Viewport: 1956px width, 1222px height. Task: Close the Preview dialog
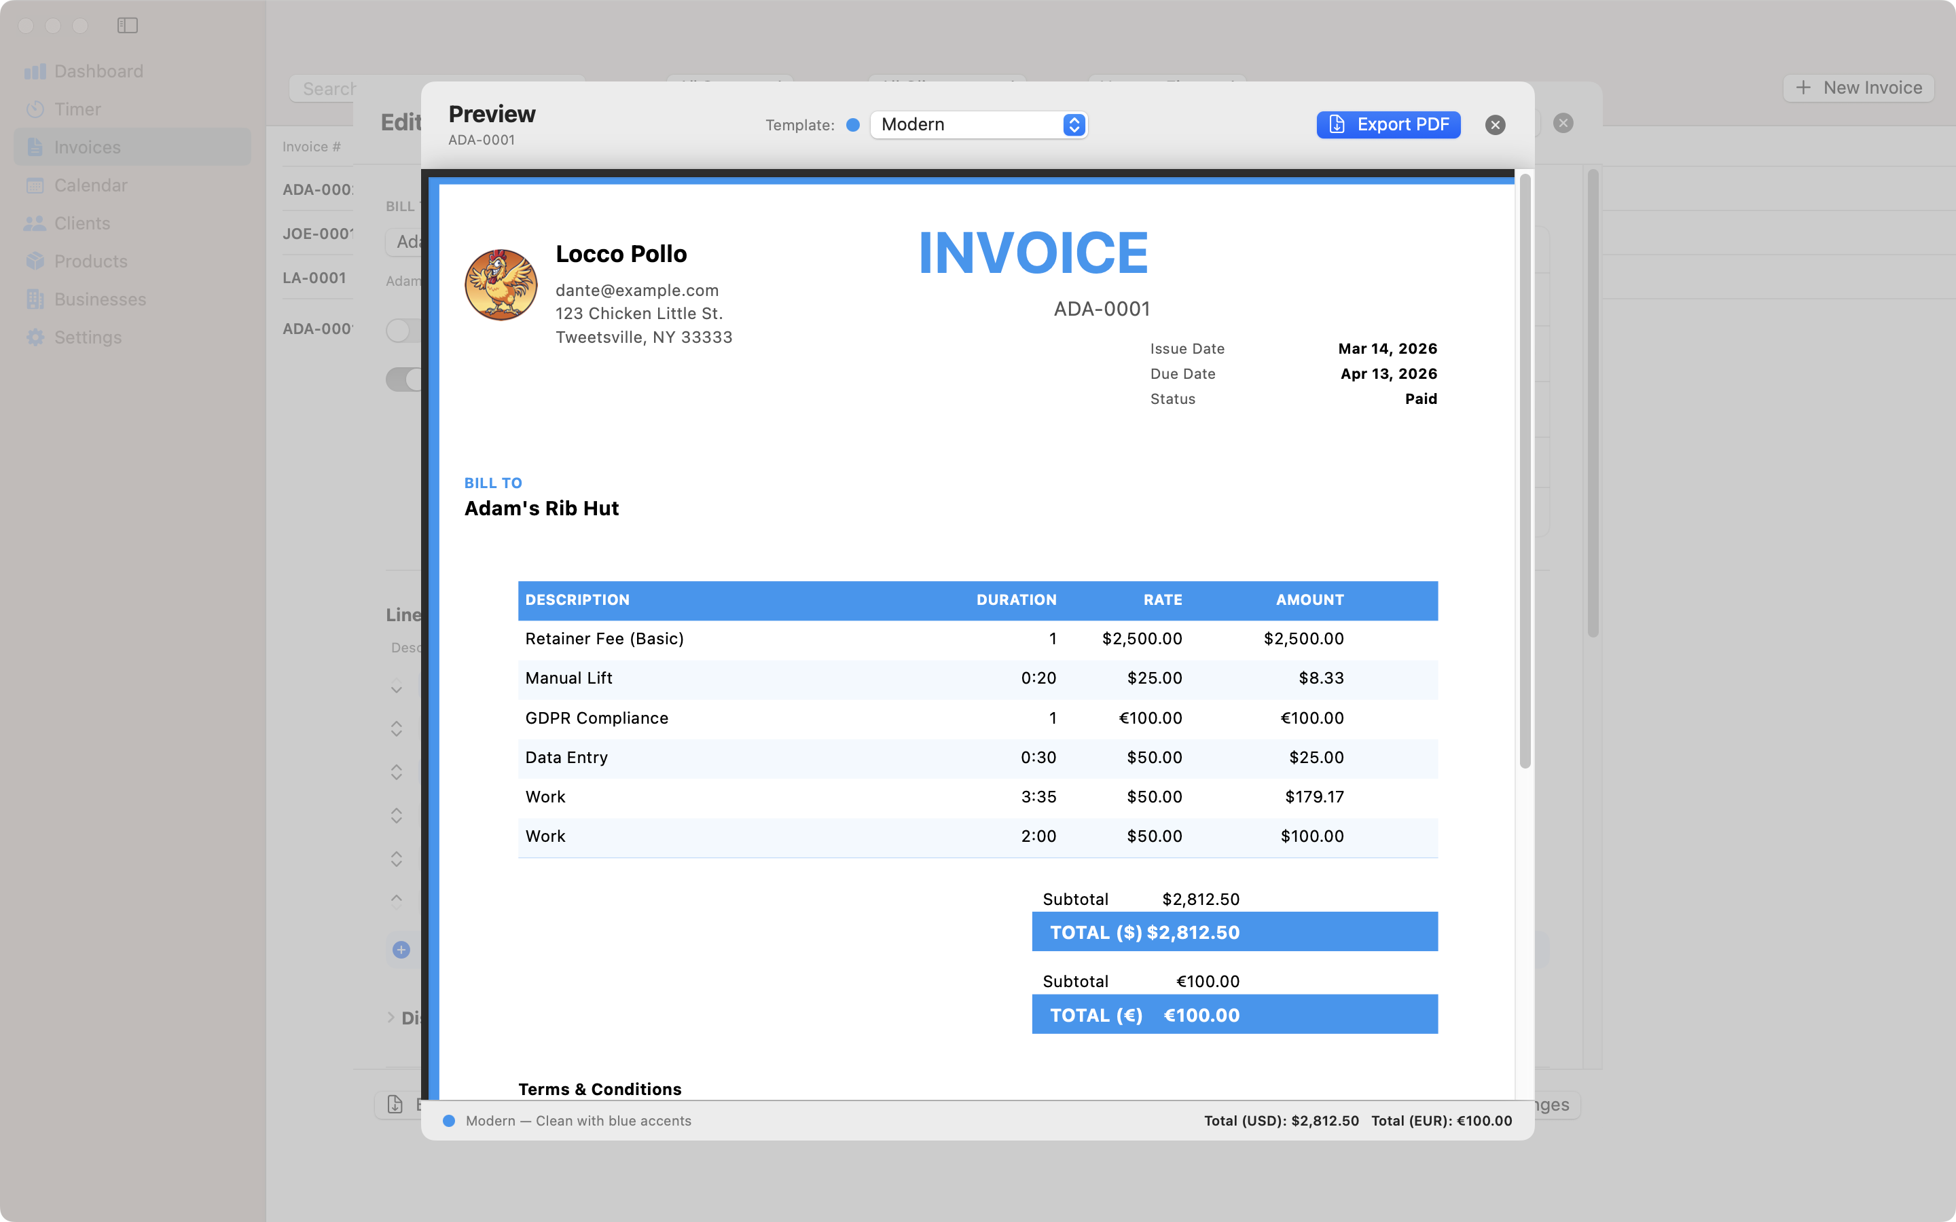click(1496, 124)
